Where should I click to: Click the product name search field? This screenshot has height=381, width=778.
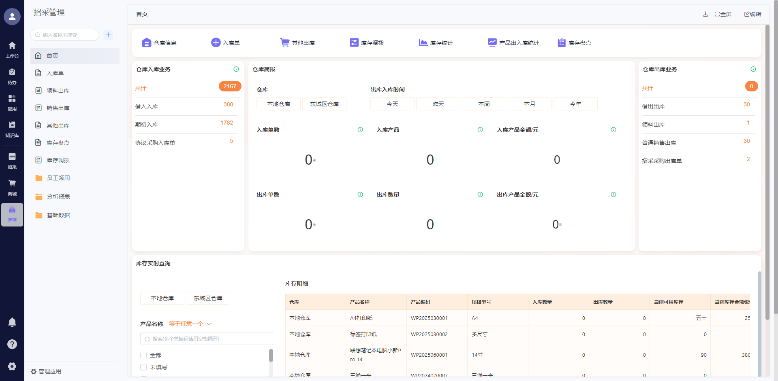pos(207,339)
